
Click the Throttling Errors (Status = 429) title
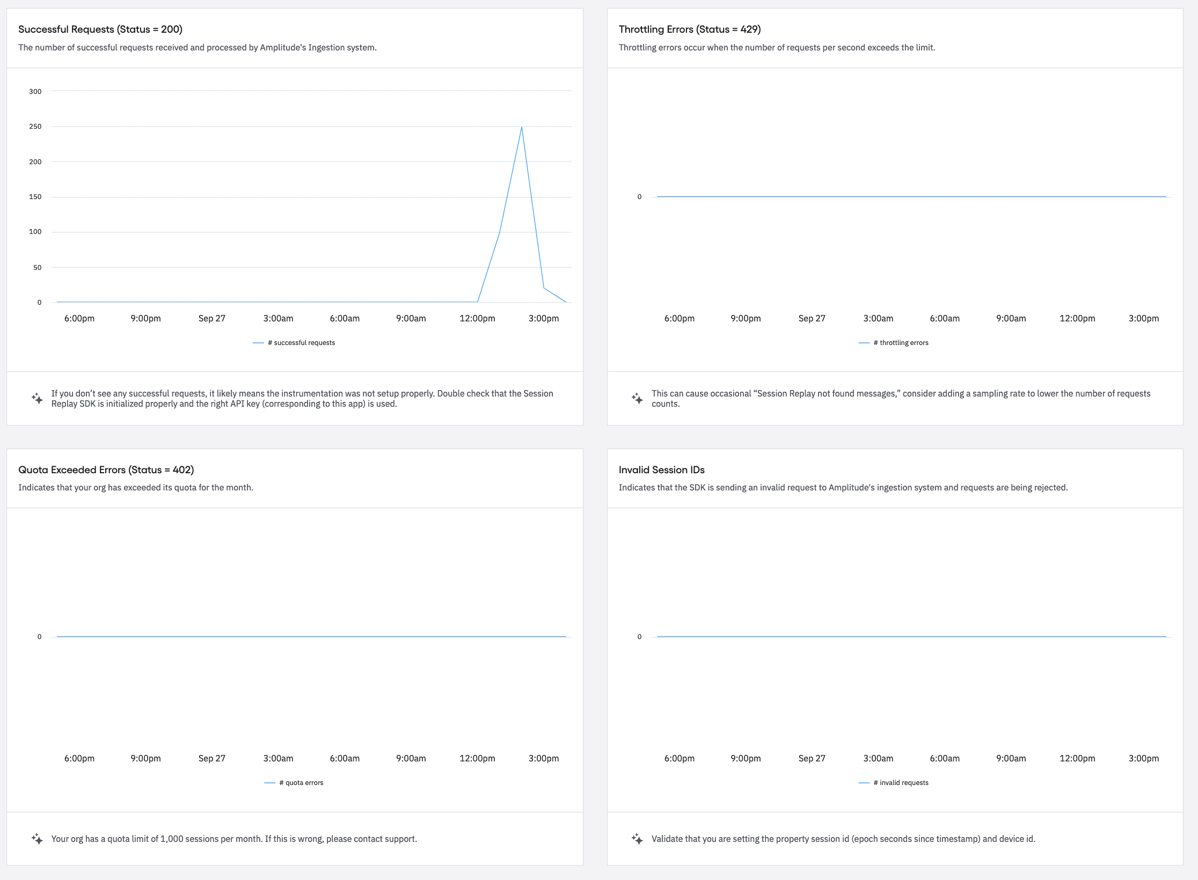(x=689, y=30)
